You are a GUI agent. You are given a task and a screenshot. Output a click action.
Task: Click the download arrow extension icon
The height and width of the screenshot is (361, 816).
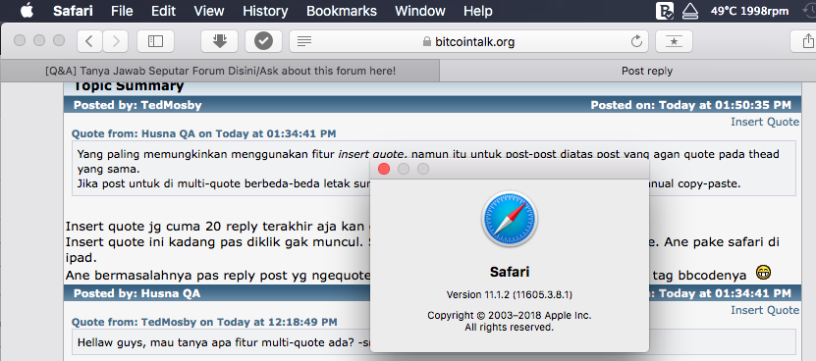coord(220,41)
